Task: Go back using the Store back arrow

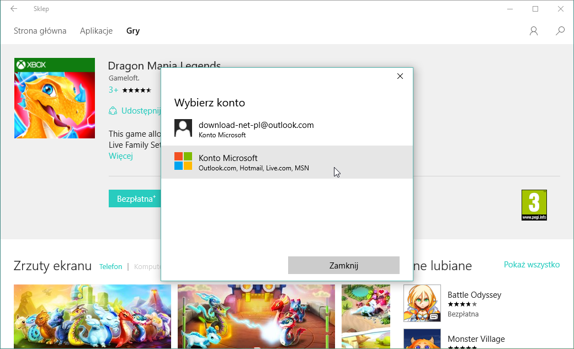Action: point(14,9)
